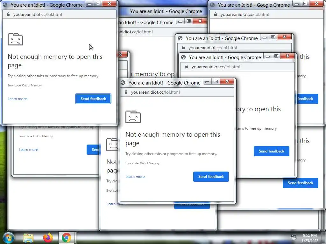Click Send feedback button in the bottom-right window
This screenshot has height=244, width=326.
coord(301,183)
